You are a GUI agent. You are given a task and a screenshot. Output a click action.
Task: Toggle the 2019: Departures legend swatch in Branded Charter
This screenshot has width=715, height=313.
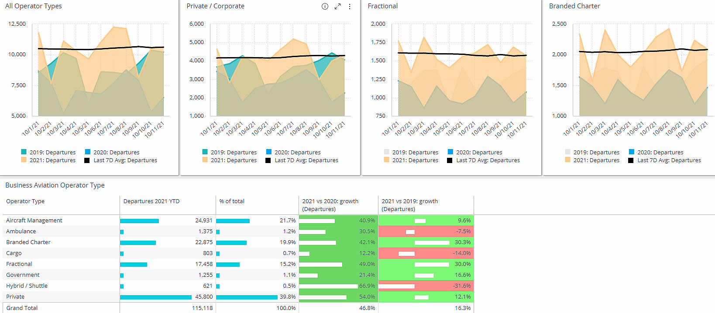(x=567, y=152)
